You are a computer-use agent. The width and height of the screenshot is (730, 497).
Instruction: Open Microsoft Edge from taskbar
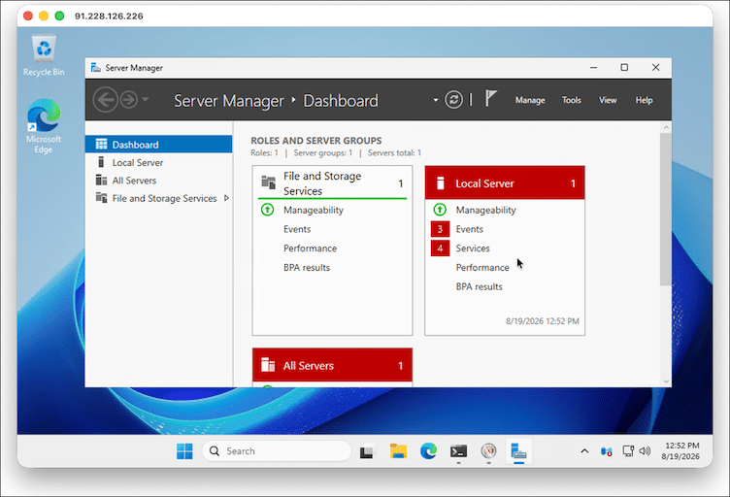(428, 451)
